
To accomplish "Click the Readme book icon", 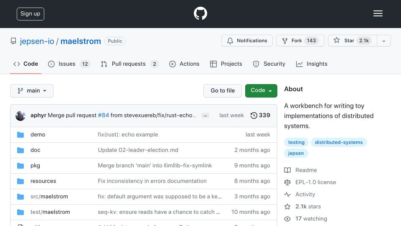I will (x=287, y=170).
